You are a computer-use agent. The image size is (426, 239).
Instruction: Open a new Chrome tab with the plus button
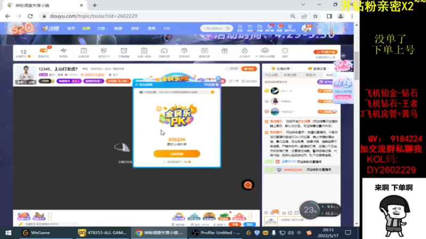pyautogui.click(x=95, y=5)
